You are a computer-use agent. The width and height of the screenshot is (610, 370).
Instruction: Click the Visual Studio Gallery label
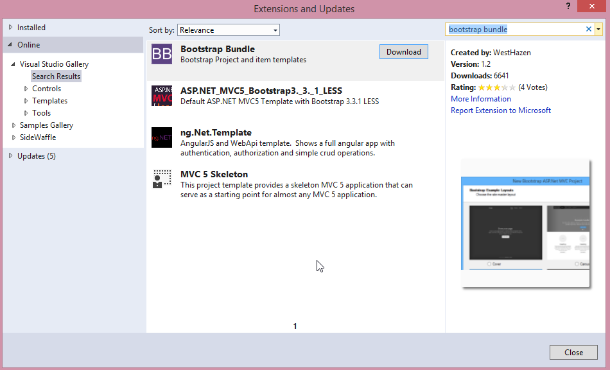54,64
